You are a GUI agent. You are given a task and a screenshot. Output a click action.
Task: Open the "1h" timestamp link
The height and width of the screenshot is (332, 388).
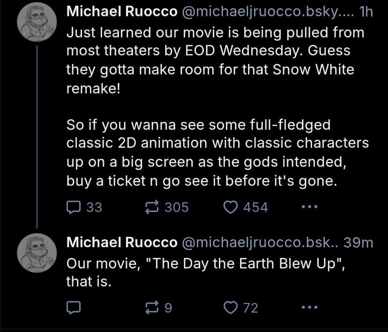[365, 12]
